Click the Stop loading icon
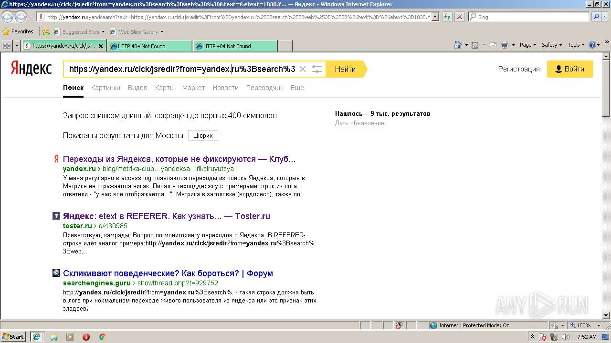The width and height of the screenshot is (611, 343). coord(459,17)
